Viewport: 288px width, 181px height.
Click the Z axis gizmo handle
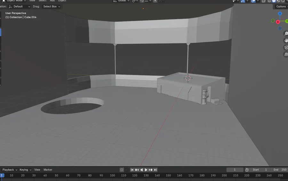pos(280,13)
